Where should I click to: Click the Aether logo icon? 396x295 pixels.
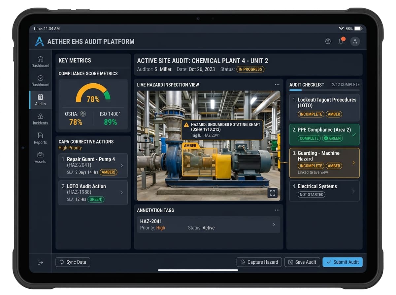pyautogui.click(x=39, y=41)
